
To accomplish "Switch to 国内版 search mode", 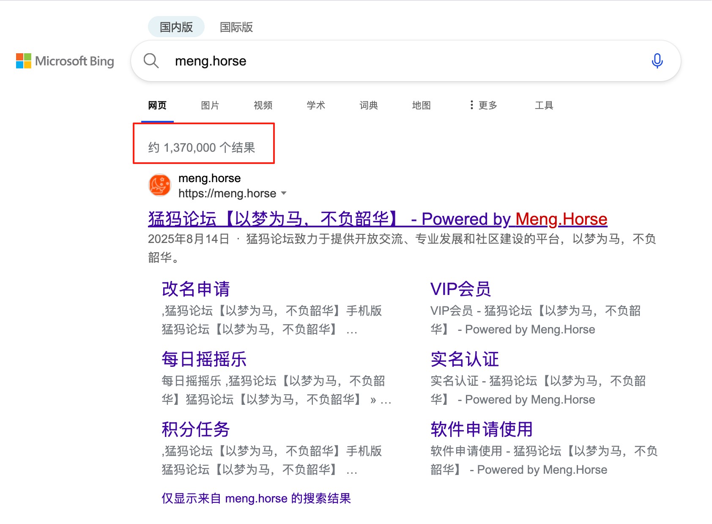I will pos(176,27).
